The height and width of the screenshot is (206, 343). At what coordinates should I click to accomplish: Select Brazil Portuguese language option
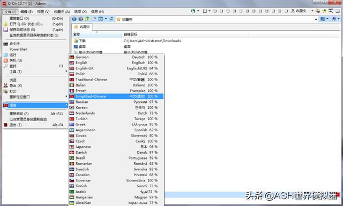[x=116, y=158]
